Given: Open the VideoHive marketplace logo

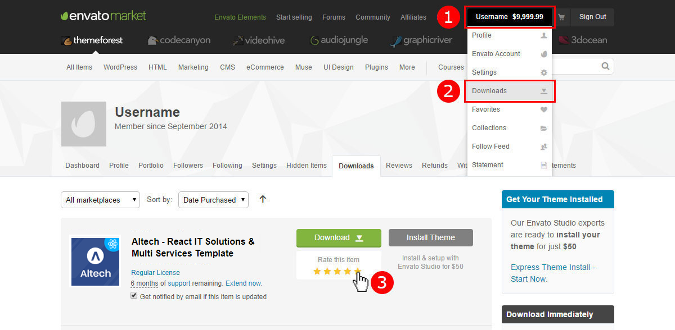Looking at the screenshot, I should pos(259,40).
